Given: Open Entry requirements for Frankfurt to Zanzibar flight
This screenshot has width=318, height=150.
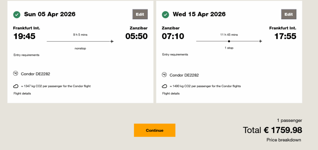Looking at the screenshot, I should point(26,55).
